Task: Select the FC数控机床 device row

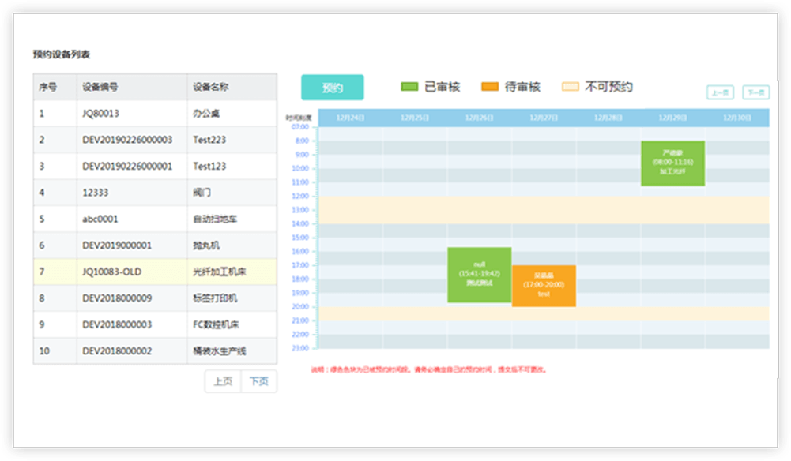Action: pos(155,324)
